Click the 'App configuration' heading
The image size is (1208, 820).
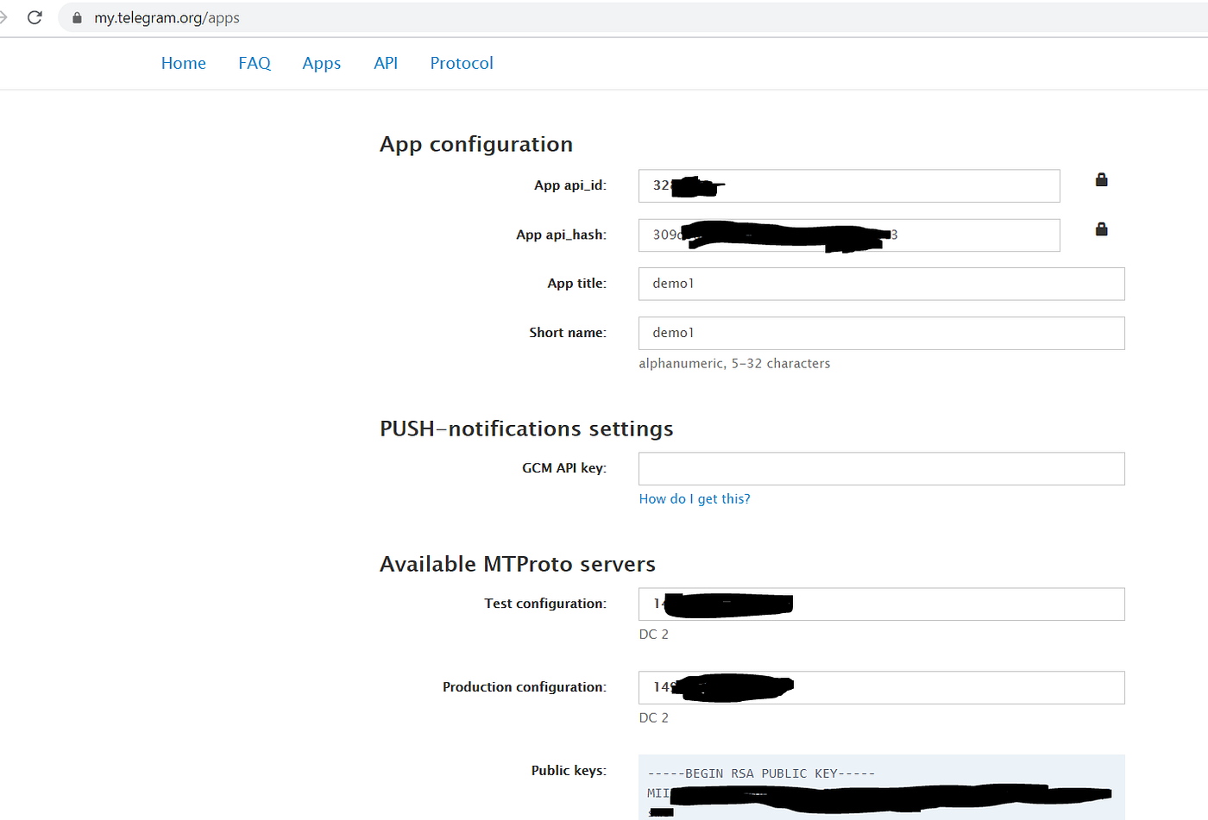point(476,144)
